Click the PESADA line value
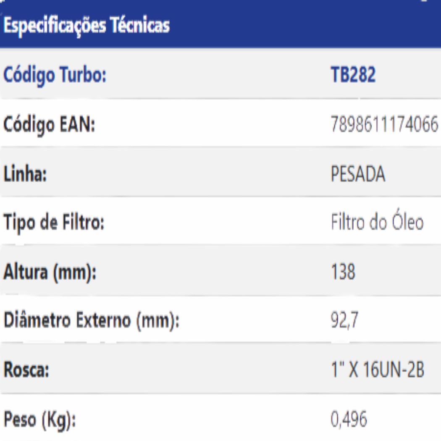The width and height of the screenshot is (441, 441). (x=357, y=174)
